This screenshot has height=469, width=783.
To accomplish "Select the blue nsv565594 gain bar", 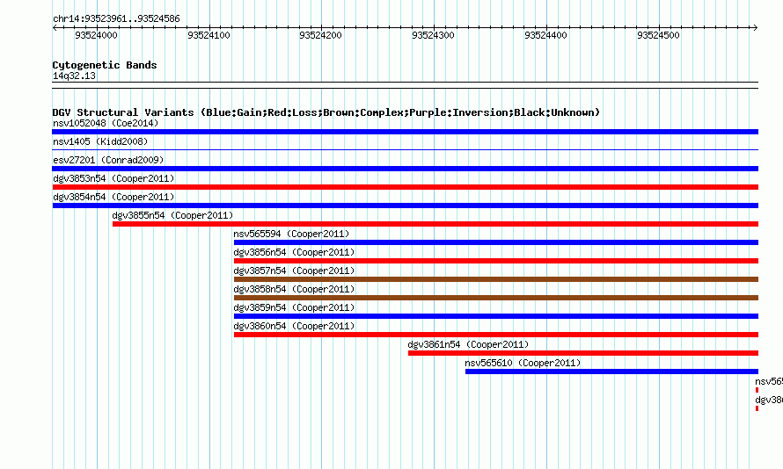I will (496, 242).
